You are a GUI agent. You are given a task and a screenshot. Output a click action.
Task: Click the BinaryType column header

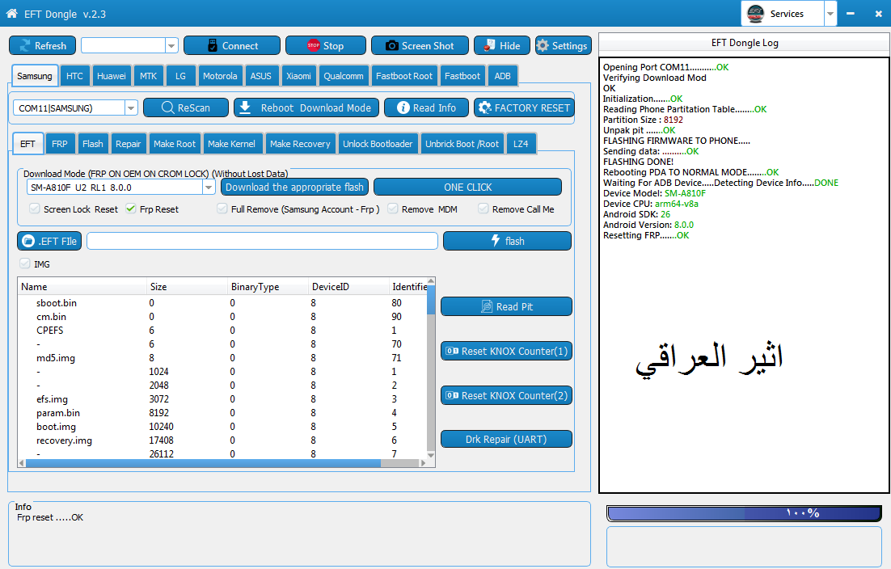[x=268, y=287]
